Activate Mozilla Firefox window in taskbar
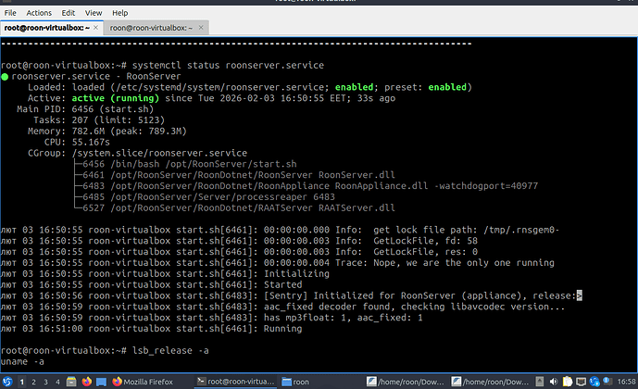Viewport: 638px width, 389px height. (x=144, y=381)
